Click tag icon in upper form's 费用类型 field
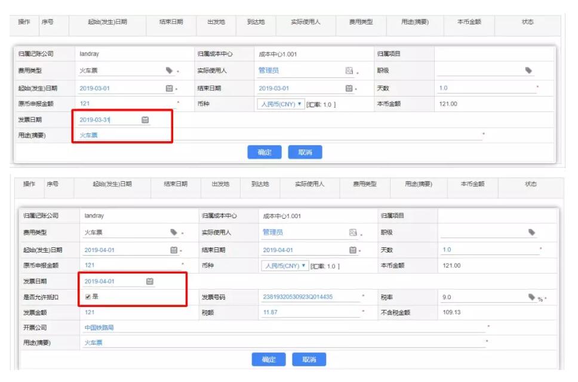578x382 pixels. pos(170,71)
